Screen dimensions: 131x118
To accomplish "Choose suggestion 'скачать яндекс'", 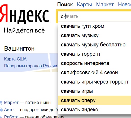I will [x=94, y=110].
